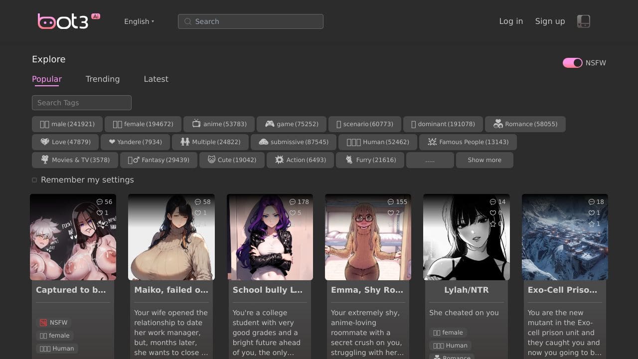
Task: Click the chat count icon on Emma card
Action: pyautogui.click(x=391, y=202)
